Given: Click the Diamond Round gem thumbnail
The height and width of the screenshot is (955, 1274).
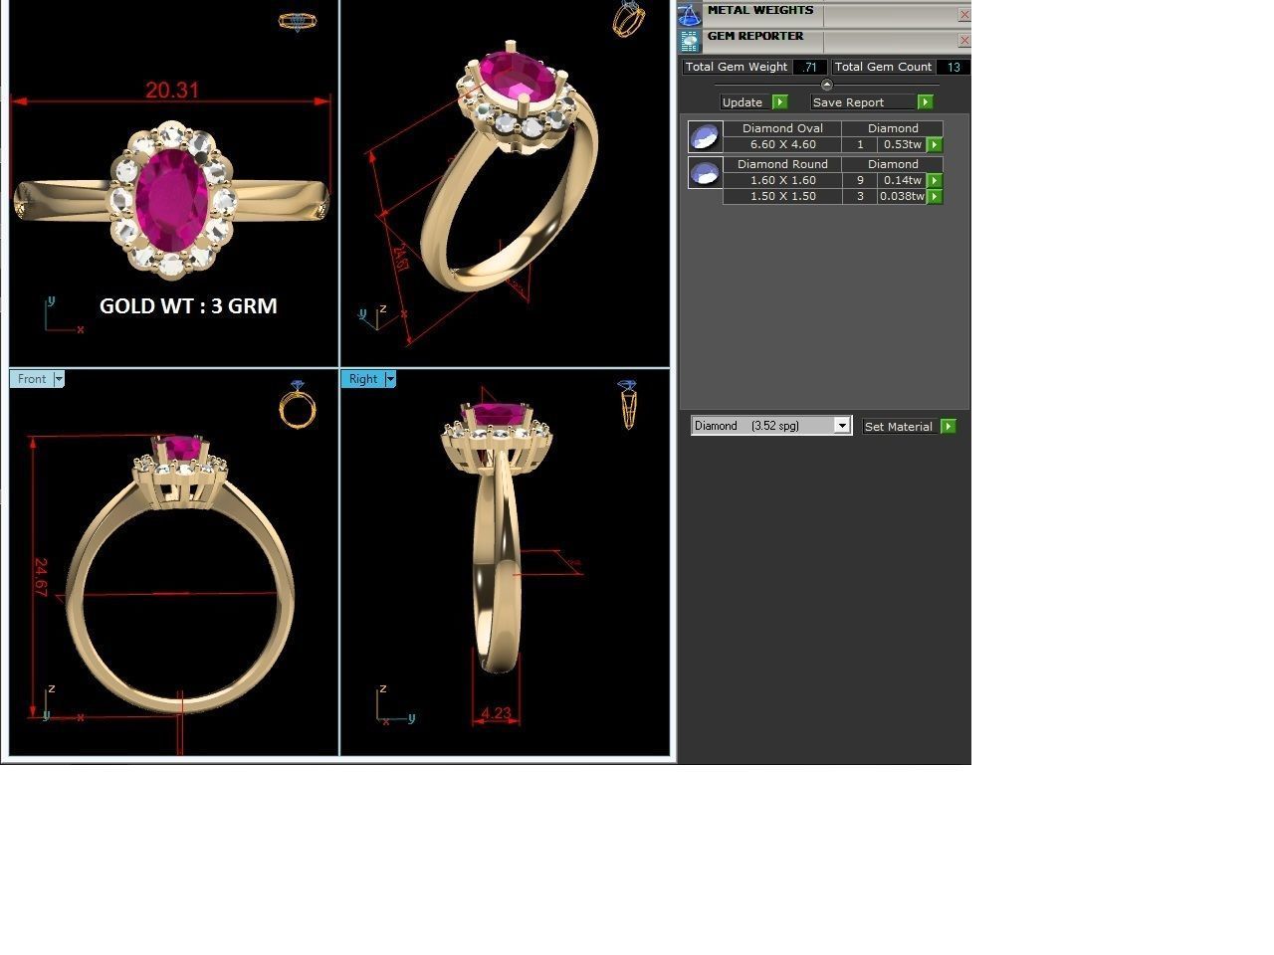Looking at the screenshot, I should pyautogui.click(x=705, y=172).
